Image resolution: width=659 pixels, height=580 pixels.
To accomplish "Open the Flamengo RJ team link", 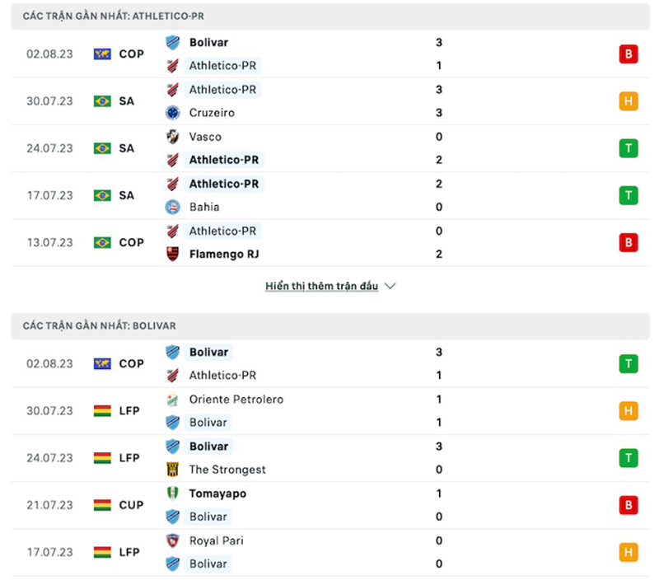I will [224, 254].
